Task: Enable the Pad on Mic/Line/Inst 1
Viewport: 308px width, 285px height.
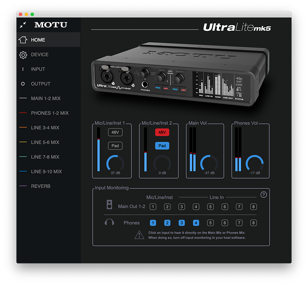Action: pyautogui.click(x=115, y=146)
